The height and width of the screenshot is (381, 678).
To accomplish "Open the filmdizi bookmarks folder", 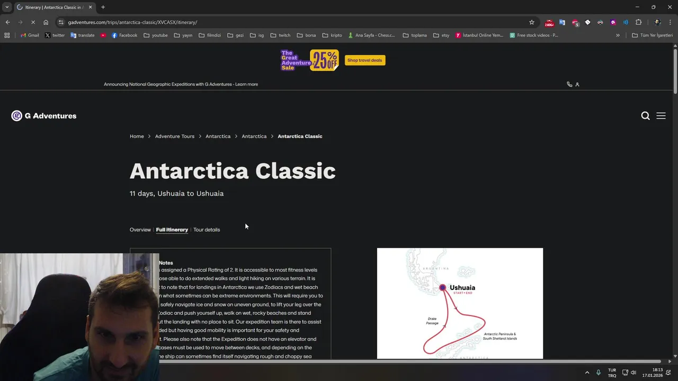I will (x=210, y=35).
